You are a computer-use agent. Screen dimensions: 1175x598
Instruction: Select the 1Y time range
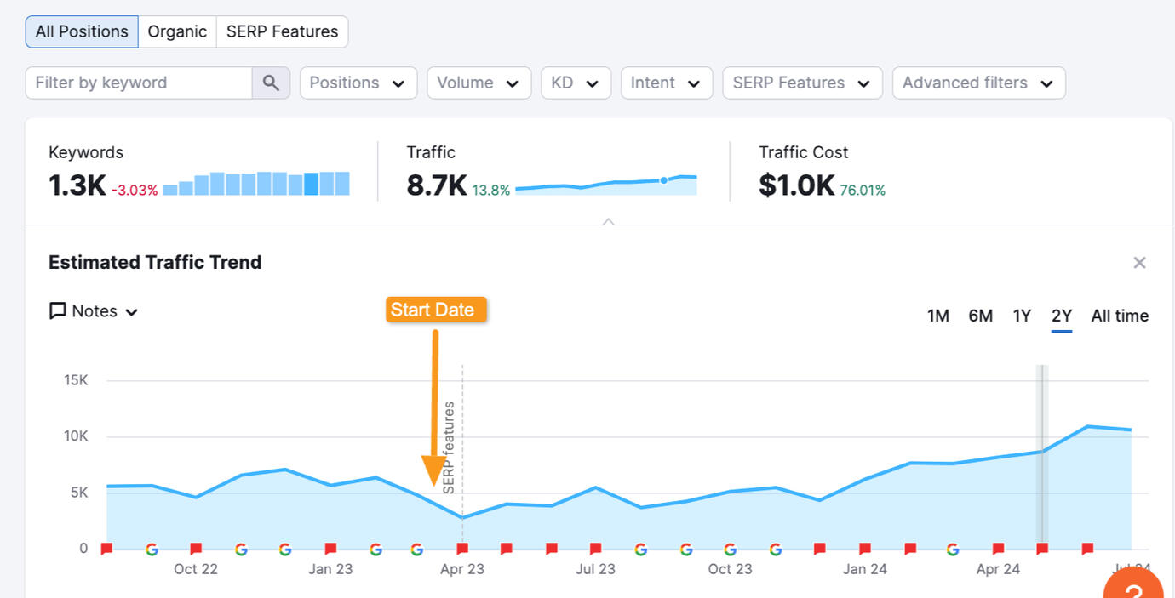point(1022,316)
